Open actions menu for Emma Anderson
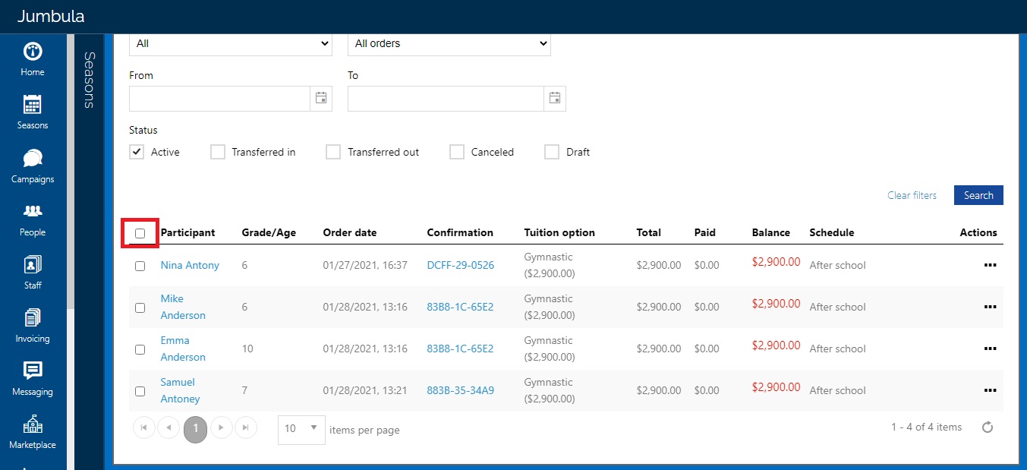Screen dimensions: 1027x470 point(990,349)
